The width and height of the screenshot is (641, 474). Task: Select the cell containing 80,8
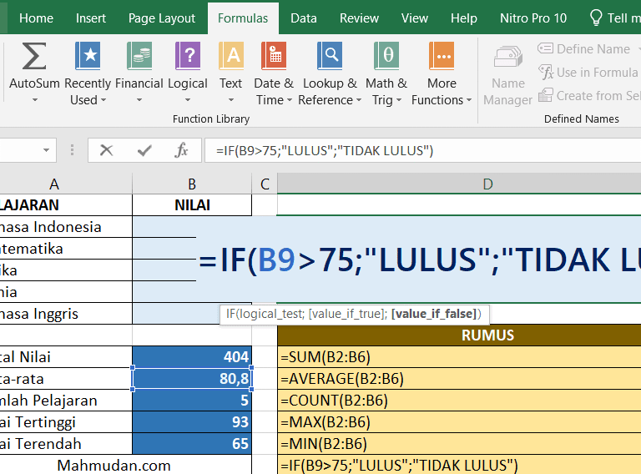point(192,379)
